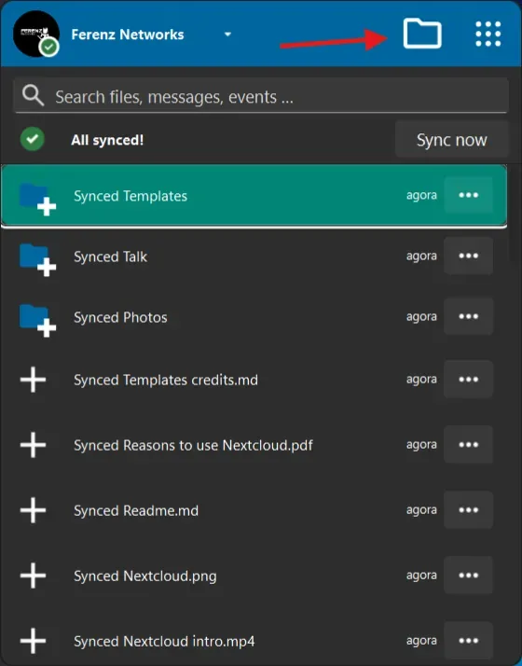Open the apps grid menu
This screenshot has height=666, width=522.
pyautogui.click(x=488, y=34)
